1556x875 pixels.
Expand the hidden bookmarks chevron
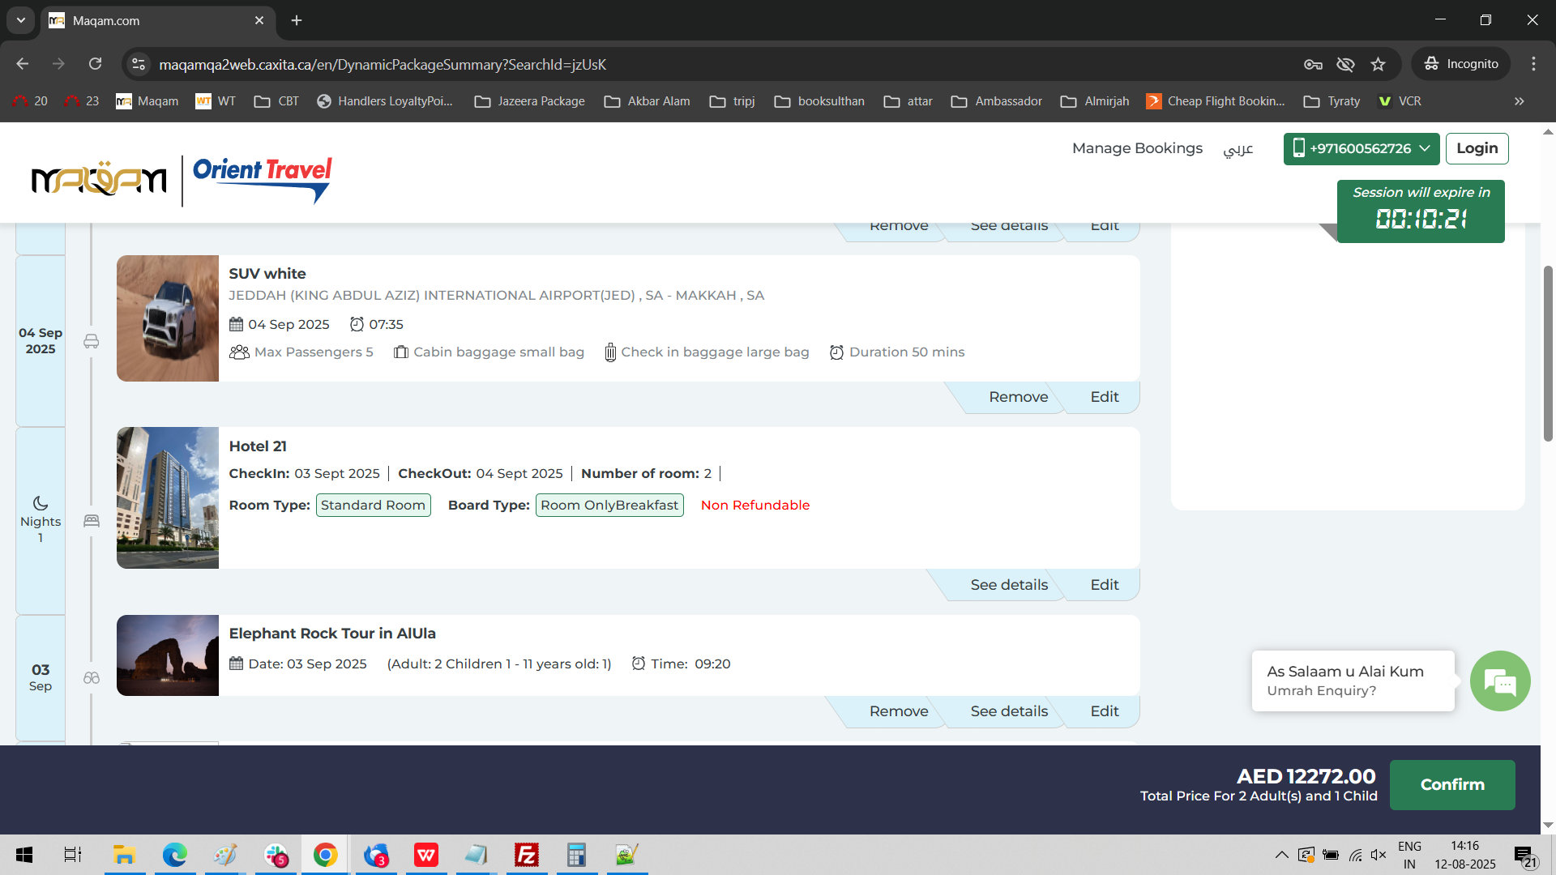(x=1519, y=101)
